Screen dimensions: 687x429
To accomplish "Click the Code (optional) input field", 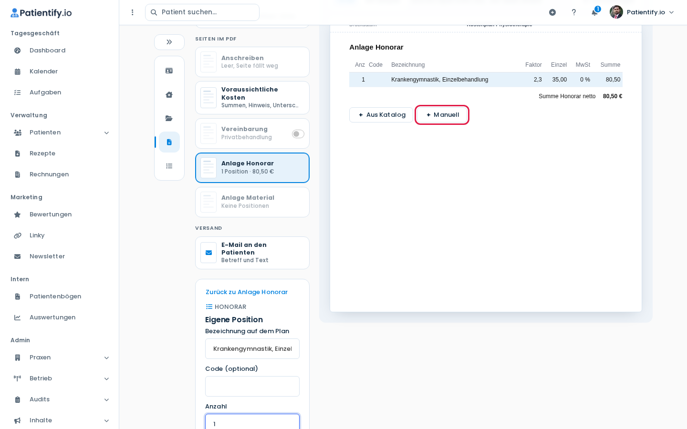I will tap(252, 387).
